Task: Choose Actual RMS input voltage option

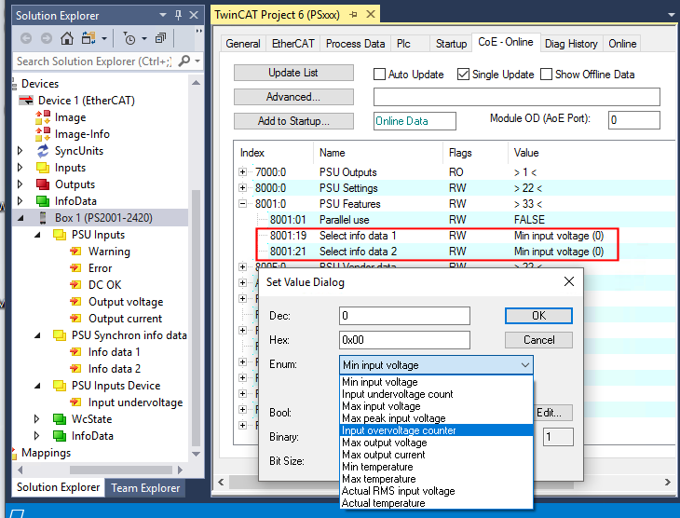Action: tap(436, 491)
